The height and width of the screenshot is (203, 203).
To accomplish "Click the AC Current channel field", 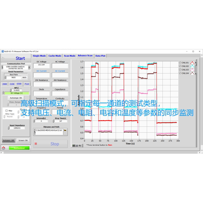I will [60, 75].
